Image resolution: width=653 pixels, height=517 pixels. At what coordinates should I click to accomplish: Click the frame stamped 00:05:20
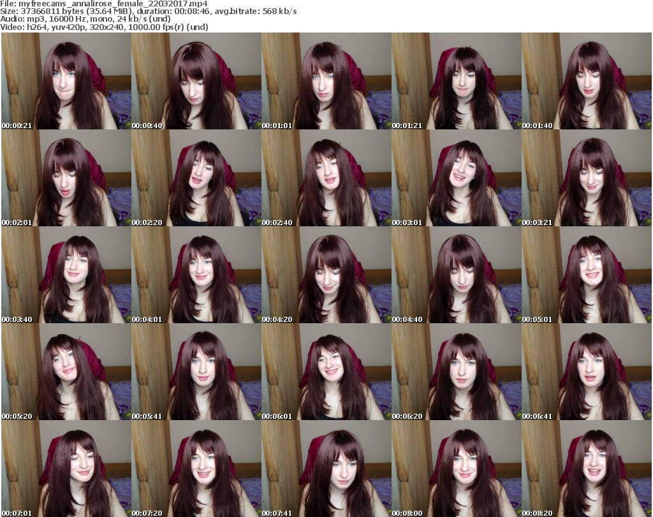tap(66, 372)
